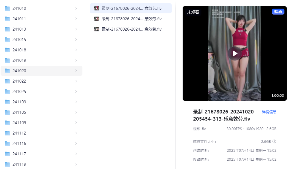Screen dimensions: 288x169
Task: Click the 1:00:02 duration on the preview
Action: point(278,96)
